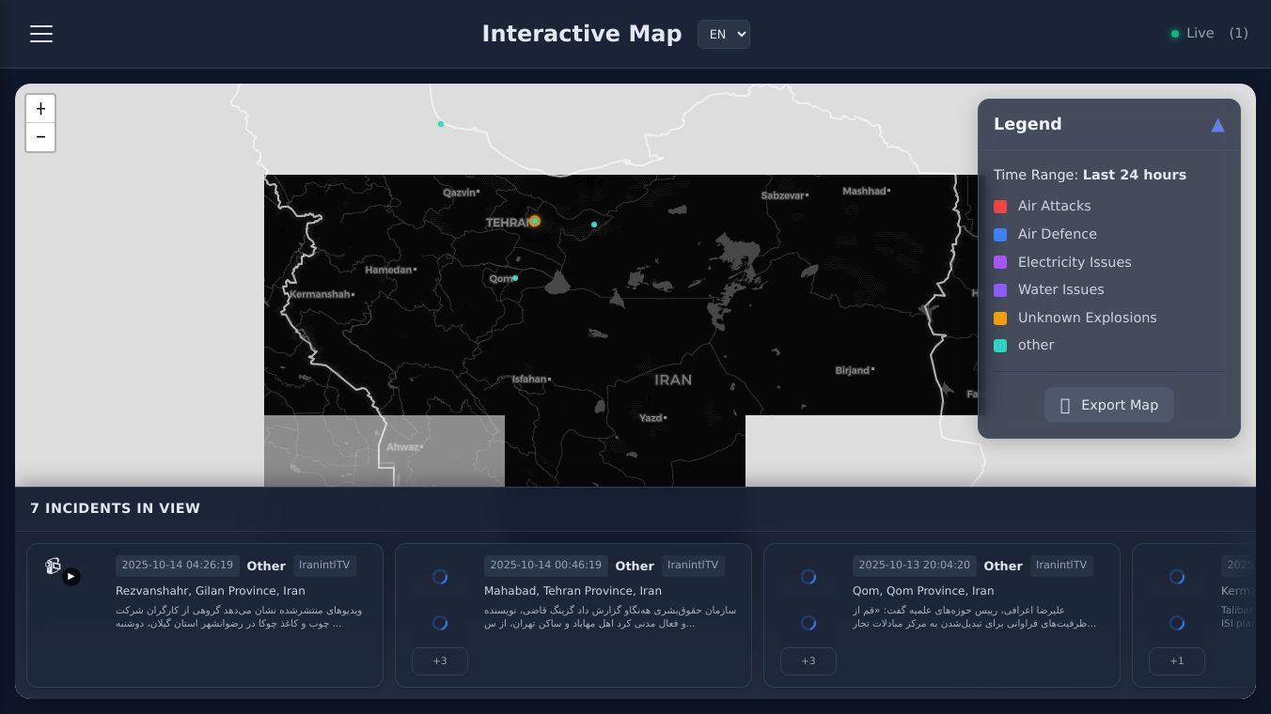Image resolution: width=1271 pixels, height=714 pixels.
Task: Play the Rezvanshahr incident video
Action: (x=71, y=577)
